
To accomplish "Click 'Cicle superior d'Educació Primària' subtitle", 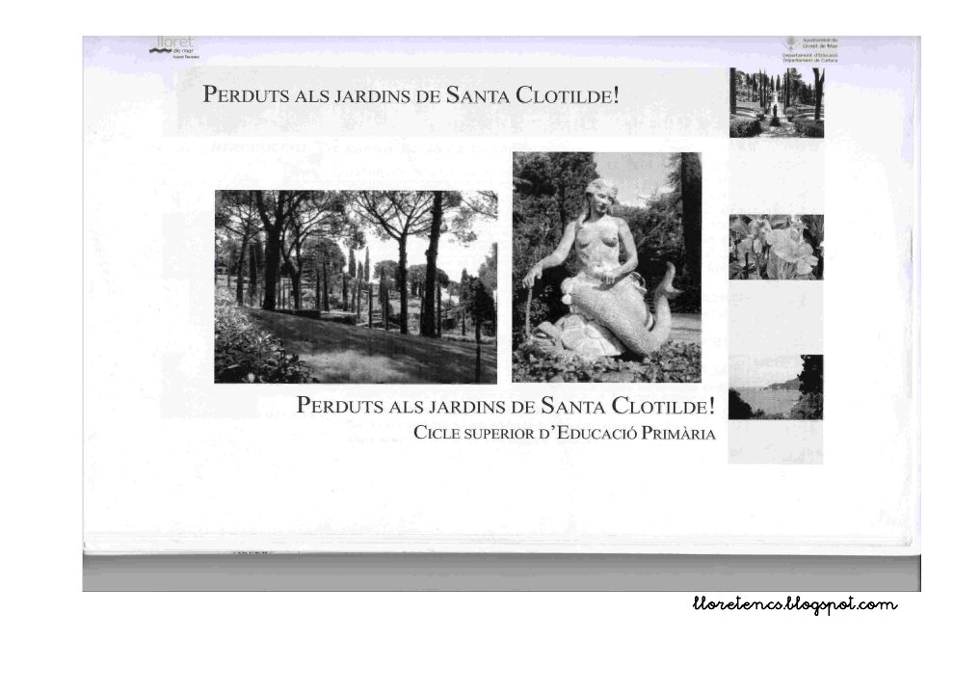I will click(x=565, y=433).
